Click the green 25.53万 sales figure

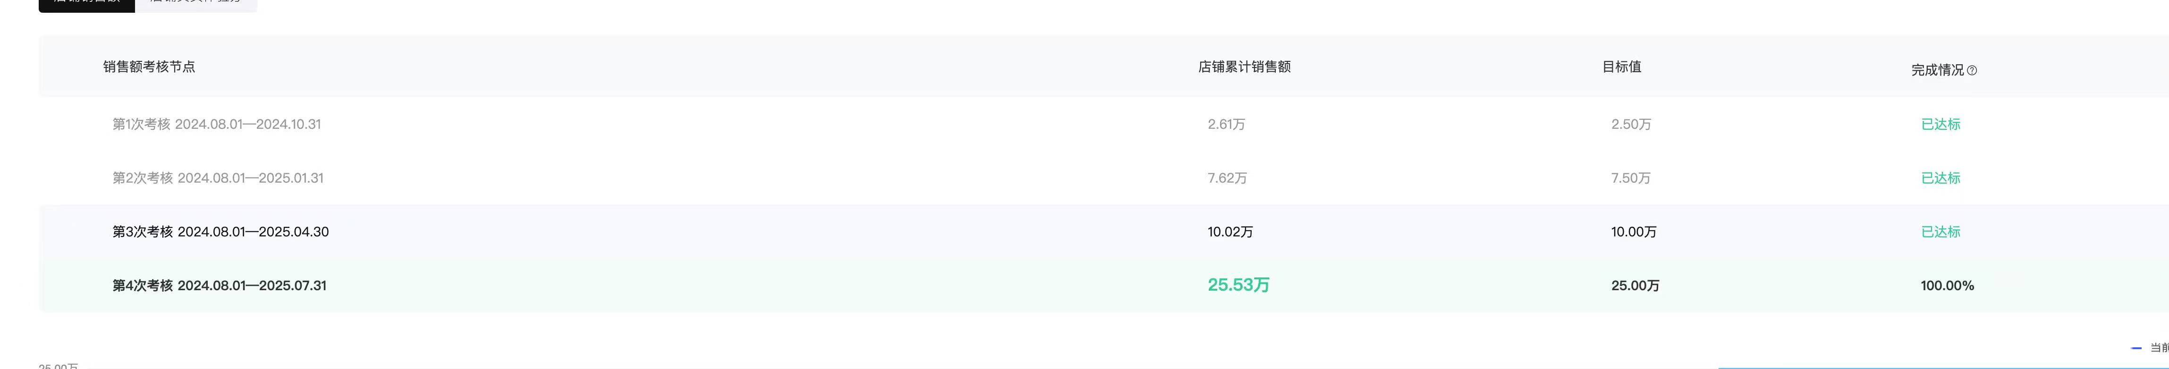(1238, 285)
